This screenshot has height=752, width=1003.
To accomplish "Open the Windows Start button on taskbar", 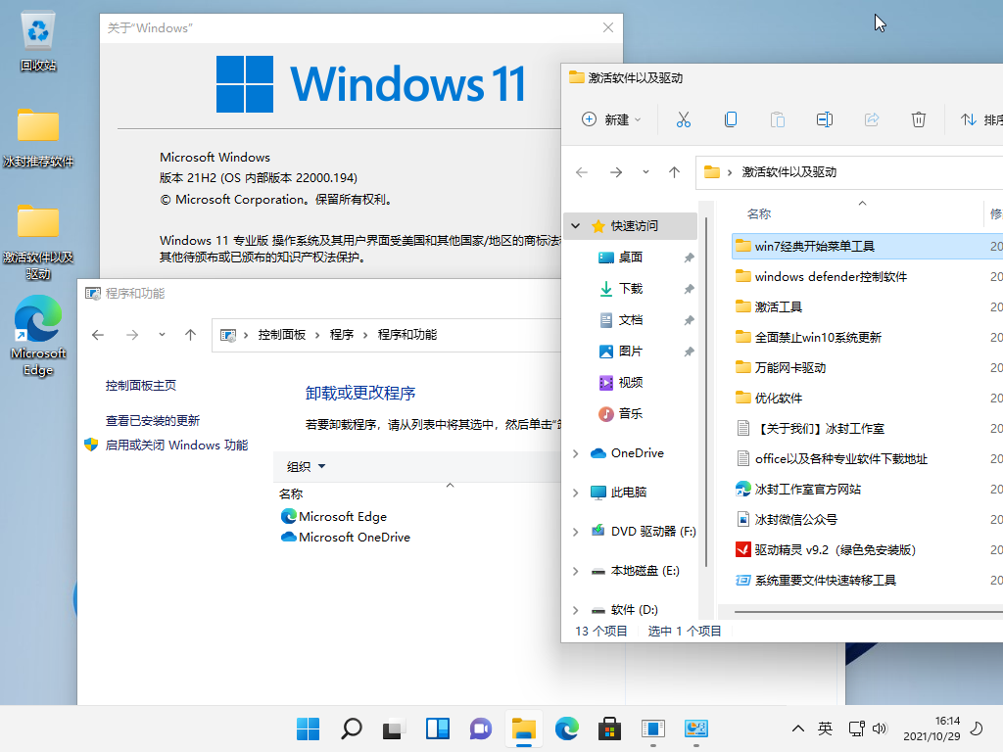I will (308, 728).
